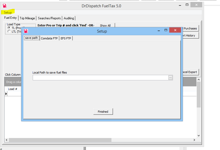Open the Setup menu in FuelTax window
Viewport: 220px width, 150px height.
[x=8, y=13]
